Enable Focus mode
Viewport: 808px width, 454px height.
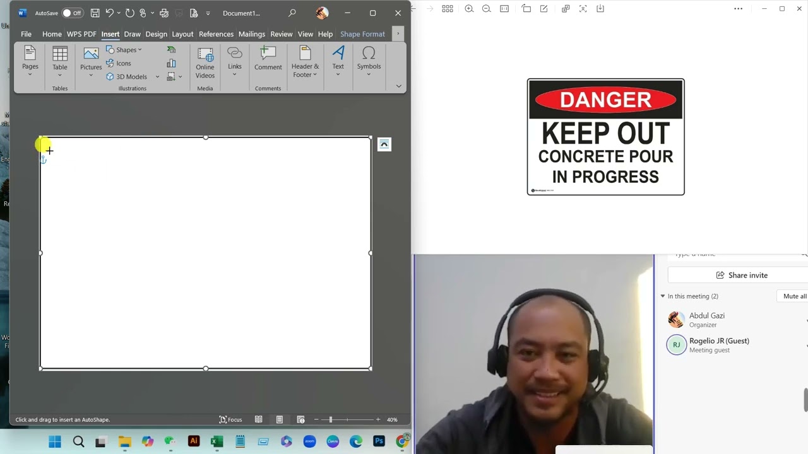(230, 419)
